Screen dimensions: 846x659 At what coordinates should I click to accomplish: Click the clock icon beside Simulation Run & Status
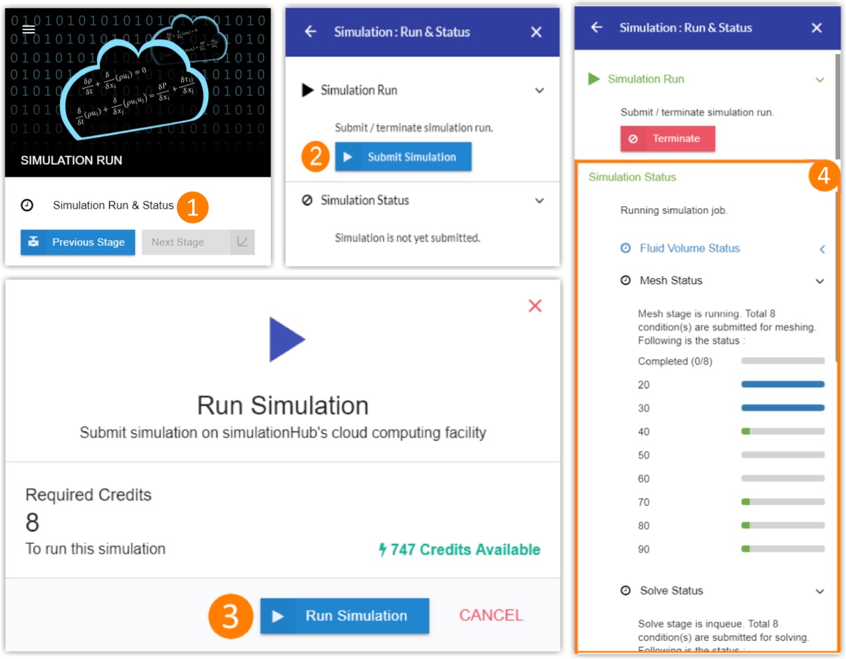(x=27, y=205)
